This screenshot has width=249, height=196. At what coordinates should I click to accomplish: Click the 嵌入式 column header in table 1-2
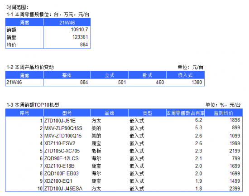click(x=185, y=75)
